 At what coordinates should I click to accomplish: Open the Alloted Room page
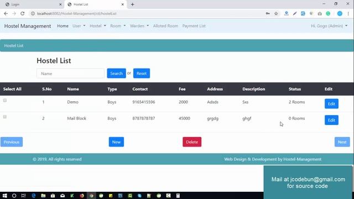pos(165,26)
